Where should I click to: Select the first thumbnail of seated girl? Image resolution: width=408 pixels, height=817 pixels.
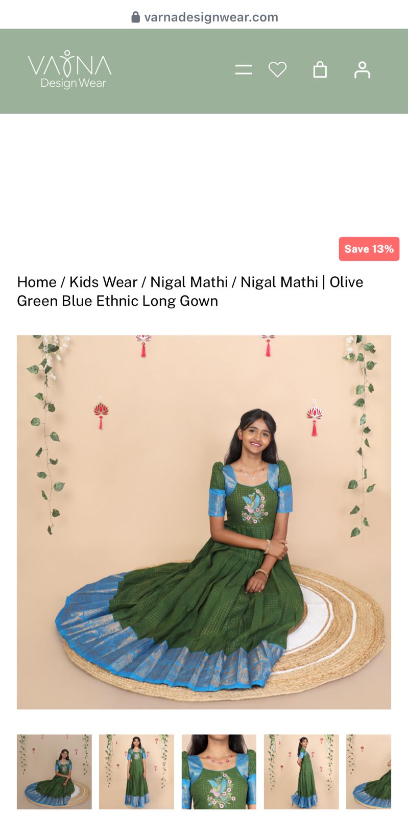[54, 772]
